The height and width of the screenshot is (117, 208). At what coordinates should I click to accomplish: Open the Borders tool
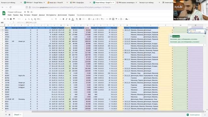pos(80,19)
